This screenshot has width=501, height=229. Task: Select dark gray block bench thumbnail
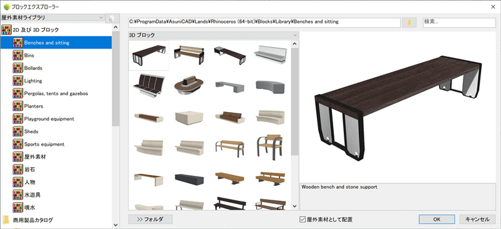point(189,179)
